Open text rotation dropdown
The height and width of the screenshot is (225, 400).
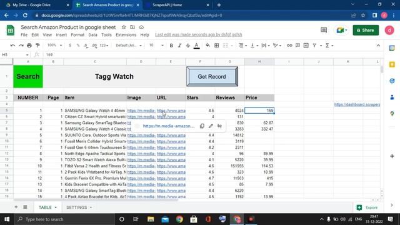[277, 46]
